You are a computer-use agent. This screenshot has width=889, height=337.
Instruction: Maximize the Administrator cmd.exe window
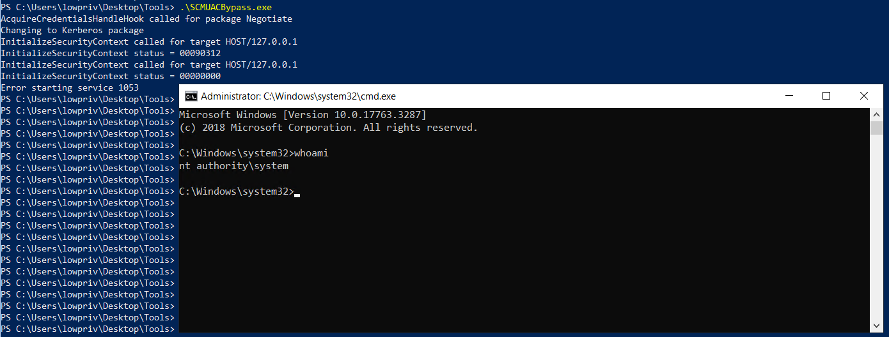click(x=826, y=96)
